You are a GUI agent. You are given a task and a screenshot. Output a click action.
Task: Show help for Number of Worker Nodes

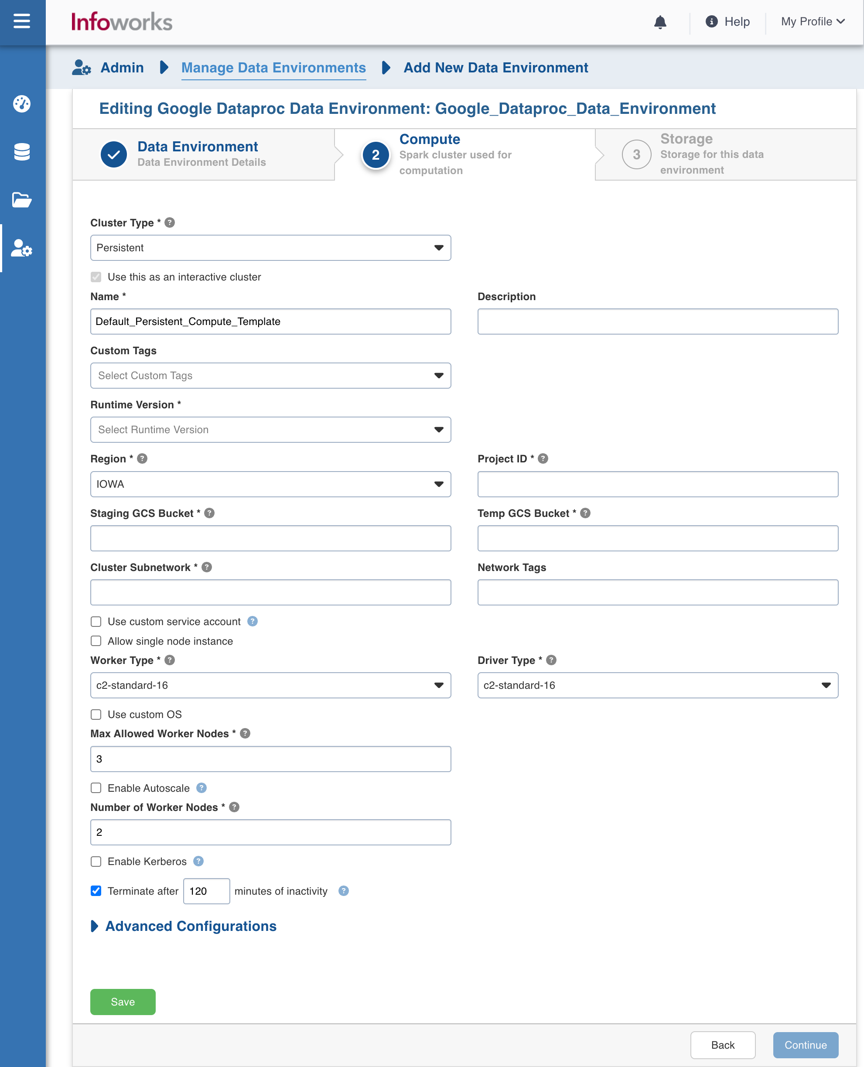click(234, 807)
